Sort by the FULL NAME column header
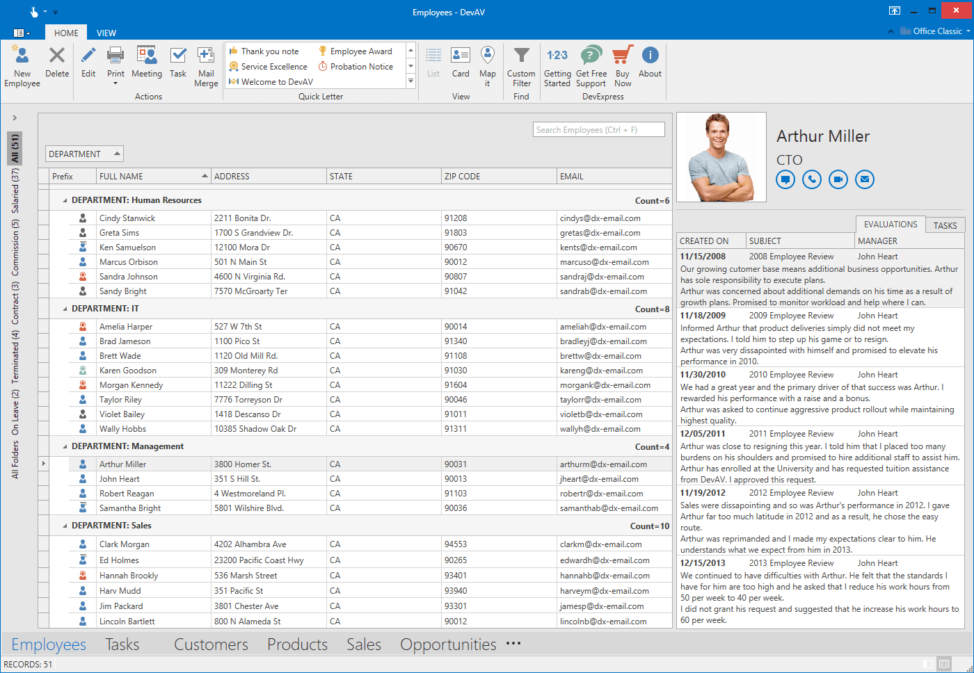Viewport: 974px width, 673px height. pos(153,177)
